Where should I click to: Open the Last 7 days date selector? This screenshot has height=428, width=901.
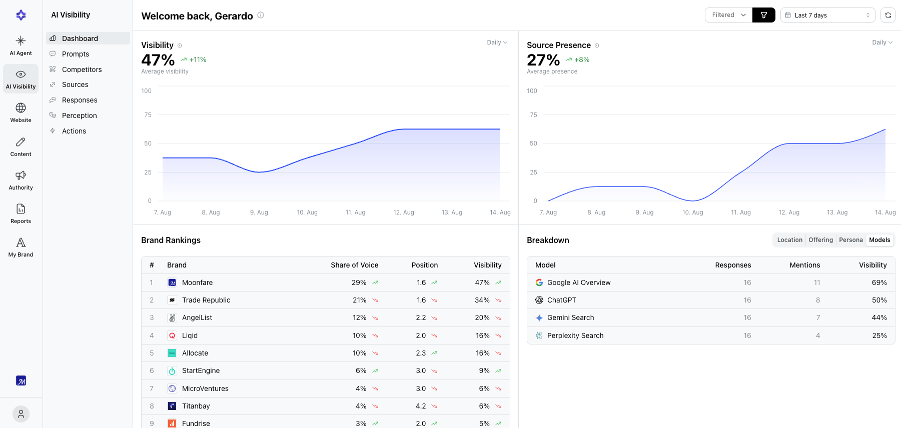click(x=827, y=15)
